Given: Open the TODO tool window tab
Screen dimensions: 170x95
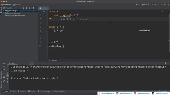Looking at the screenshot, I should coord(13,91).
